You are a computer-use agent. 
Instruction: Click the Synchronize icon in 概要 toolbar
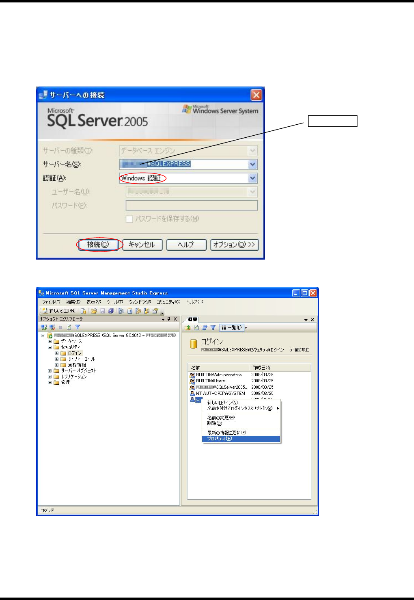tap(205, 327)
